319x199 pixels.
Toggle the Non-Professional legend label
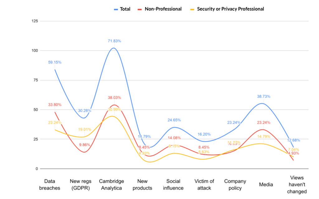pos(163,9)
